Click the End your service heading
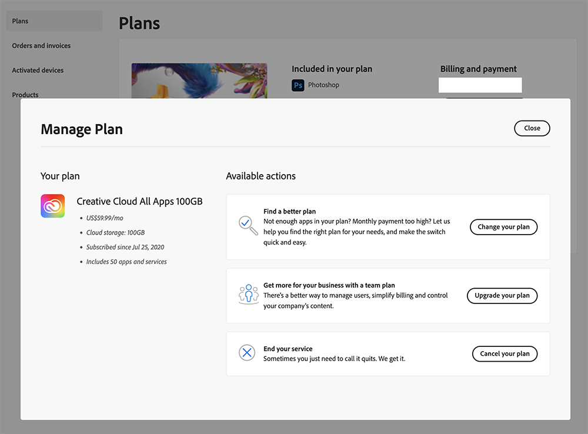This screenshot has height=434, width=588. tap(288, 349)
